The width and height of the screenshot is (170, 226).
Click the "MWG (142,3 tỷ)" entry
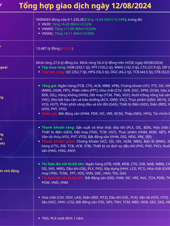(127, 67)
